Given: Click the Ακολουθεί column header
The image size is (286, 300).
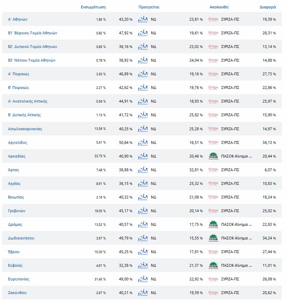Looking at the screenshot, I should (x=219, y=7).
